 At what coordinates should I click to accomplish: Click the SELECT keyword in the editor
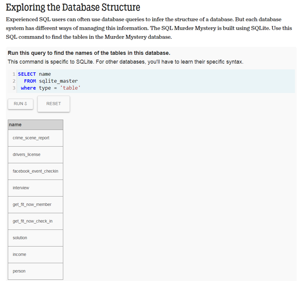point(27,74)
